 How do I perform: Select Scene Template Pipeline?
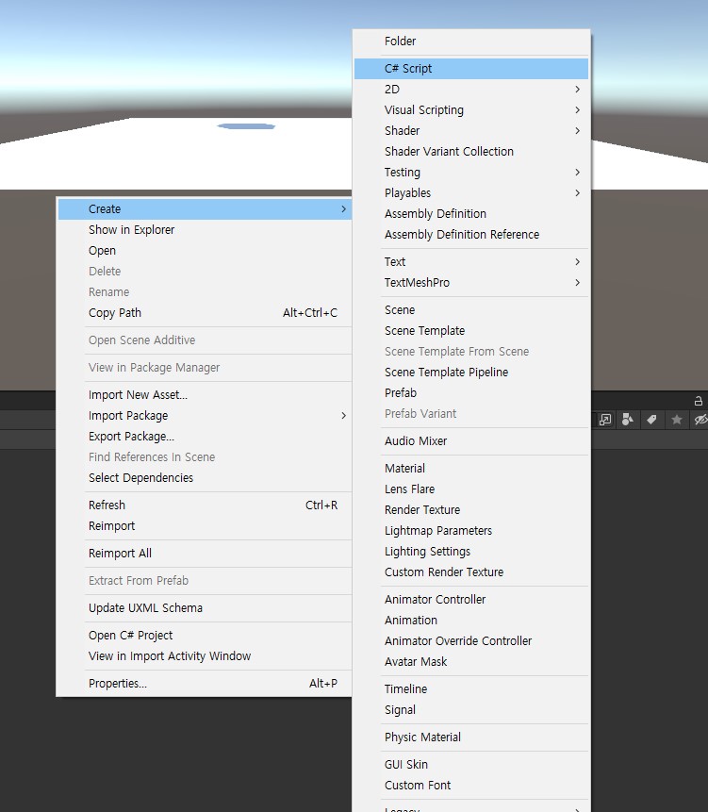click(x=471, y=373)
